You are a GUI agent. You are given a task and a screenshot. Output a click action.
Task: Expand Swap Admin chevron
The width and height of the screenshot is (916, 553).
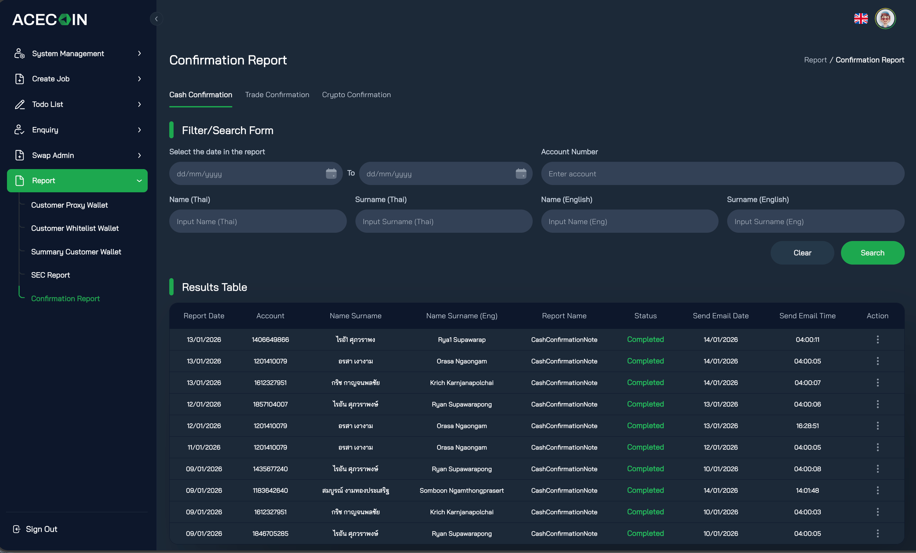(139, 155)
